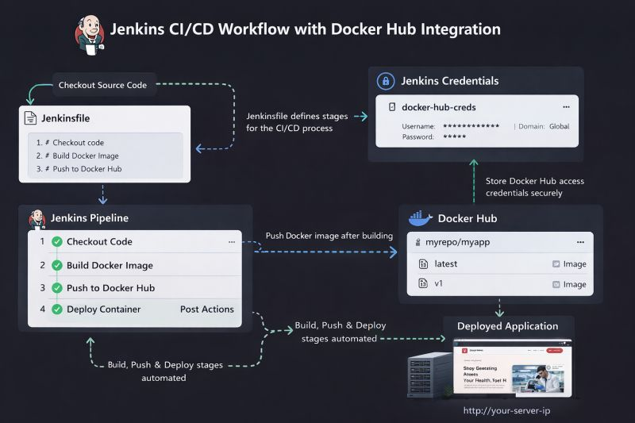Click Post Actions in the pipeline panel
The height and width of the screenshot is (423, 635).
[x=207, y=310]
